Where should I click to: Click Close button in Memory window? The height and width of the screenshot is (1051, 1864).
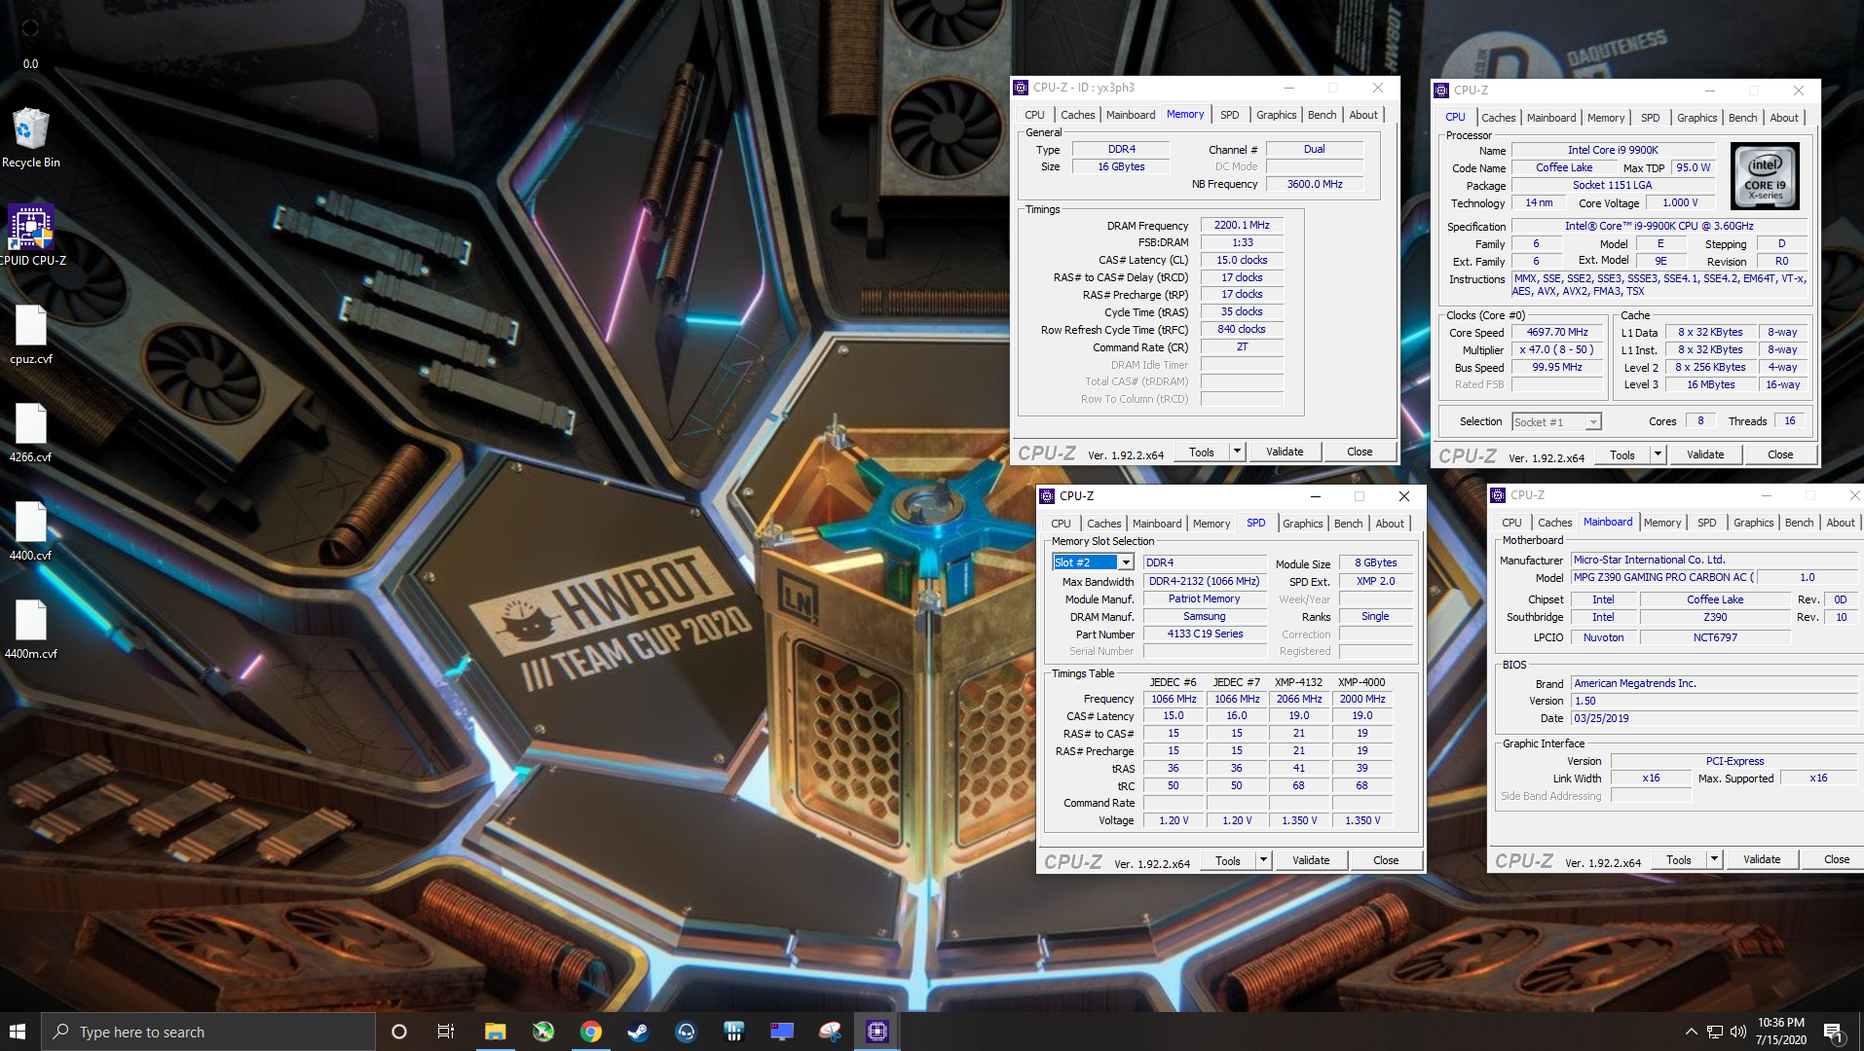(x=1360, y=452)
